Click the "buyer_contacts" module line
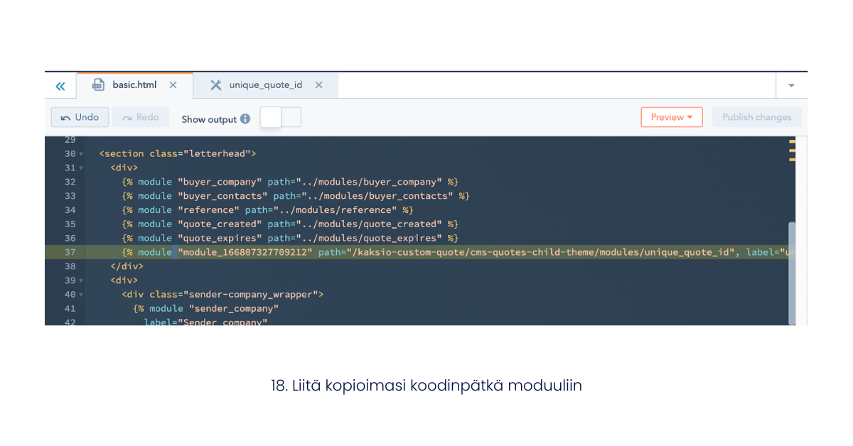 296,196
